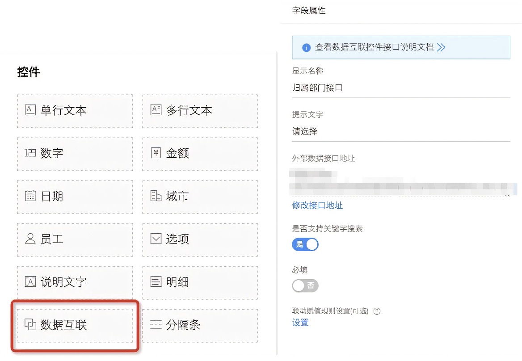Enable the 必填 required toggle
The width and height of the screenshot is (522, 361).
pos(305,285)
